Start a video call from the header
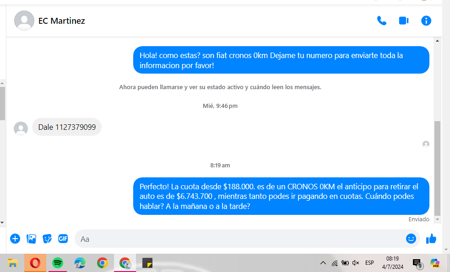Image resolution: width=450 pixels, height=272 pixels. pyautogui.click(x=403, y=21)
